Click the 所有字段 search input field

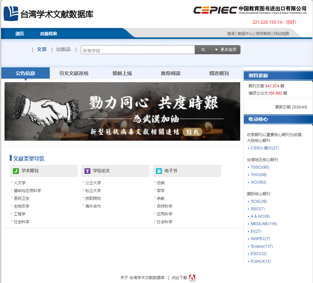point(138,50)
